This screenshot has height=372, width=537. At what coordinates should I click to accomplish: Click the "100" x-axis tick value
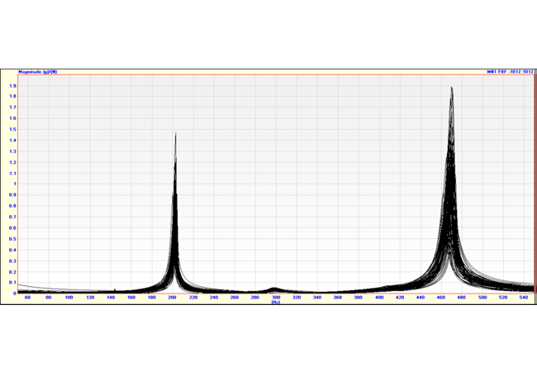(69, 298)
